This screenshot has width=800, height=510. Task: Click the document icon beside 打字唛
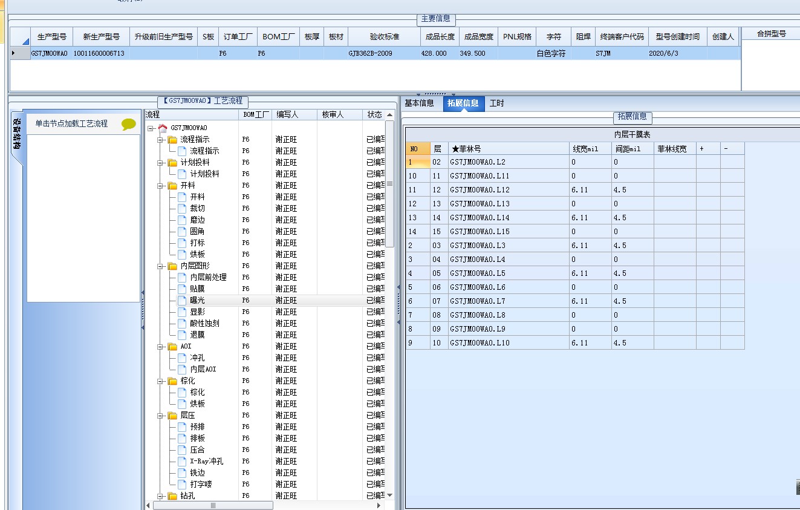point(183,484)
